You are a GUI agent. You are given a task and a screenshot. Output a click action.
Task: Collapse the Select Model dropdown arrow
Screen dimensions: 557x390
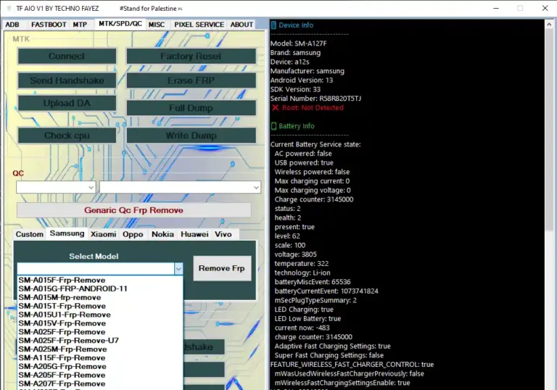[x=178, y=269]
